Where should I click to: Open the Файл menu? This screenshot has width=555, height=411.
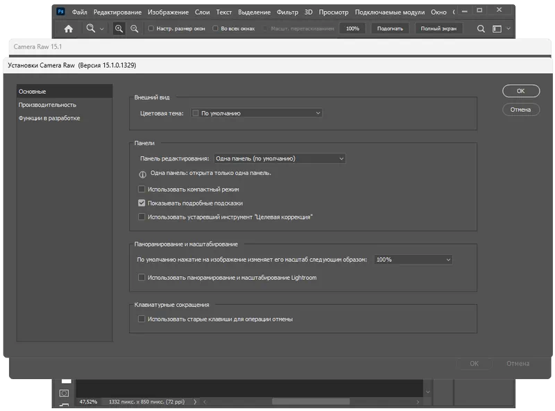(x=80, y=12)
